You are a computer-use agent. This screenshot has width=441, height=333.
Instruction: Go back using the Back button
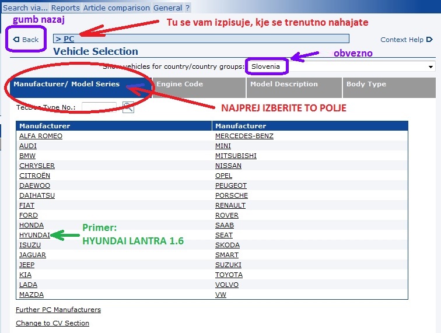26,40
